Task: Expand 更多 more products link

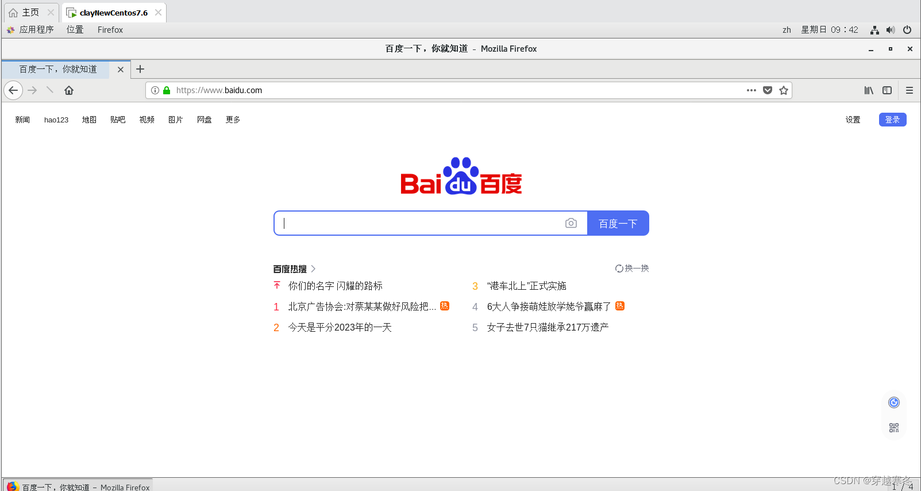Action: pos(233,120)
